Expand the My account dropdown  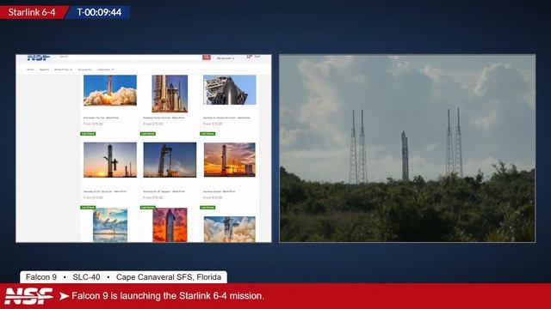pos(226,58)
